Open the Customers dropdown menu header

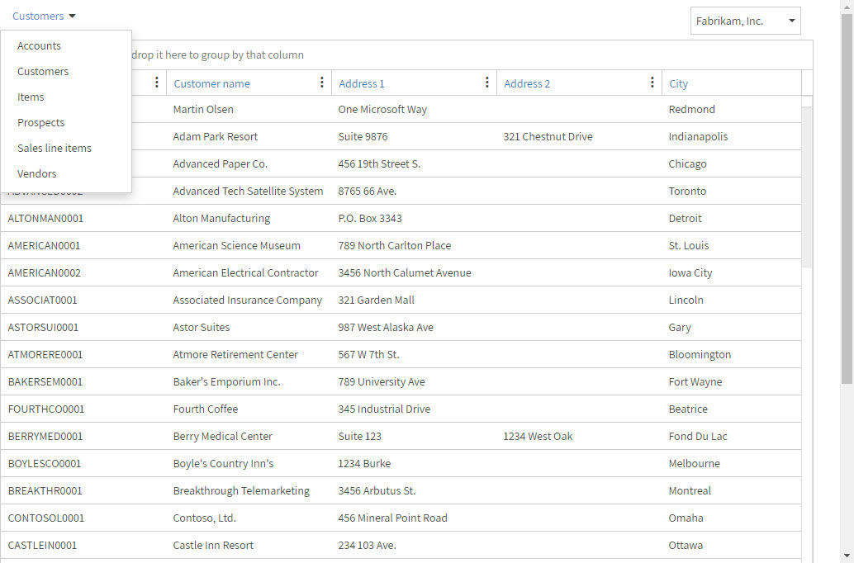pos(44,17)
